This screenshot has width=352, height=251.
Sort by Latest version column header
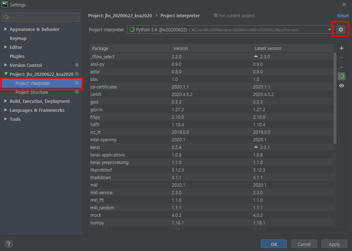tap(293, 48)
